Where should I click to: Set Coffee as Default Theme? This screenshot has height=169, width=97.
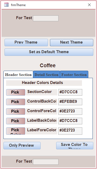pyautogui.click(x=49, y=52)
